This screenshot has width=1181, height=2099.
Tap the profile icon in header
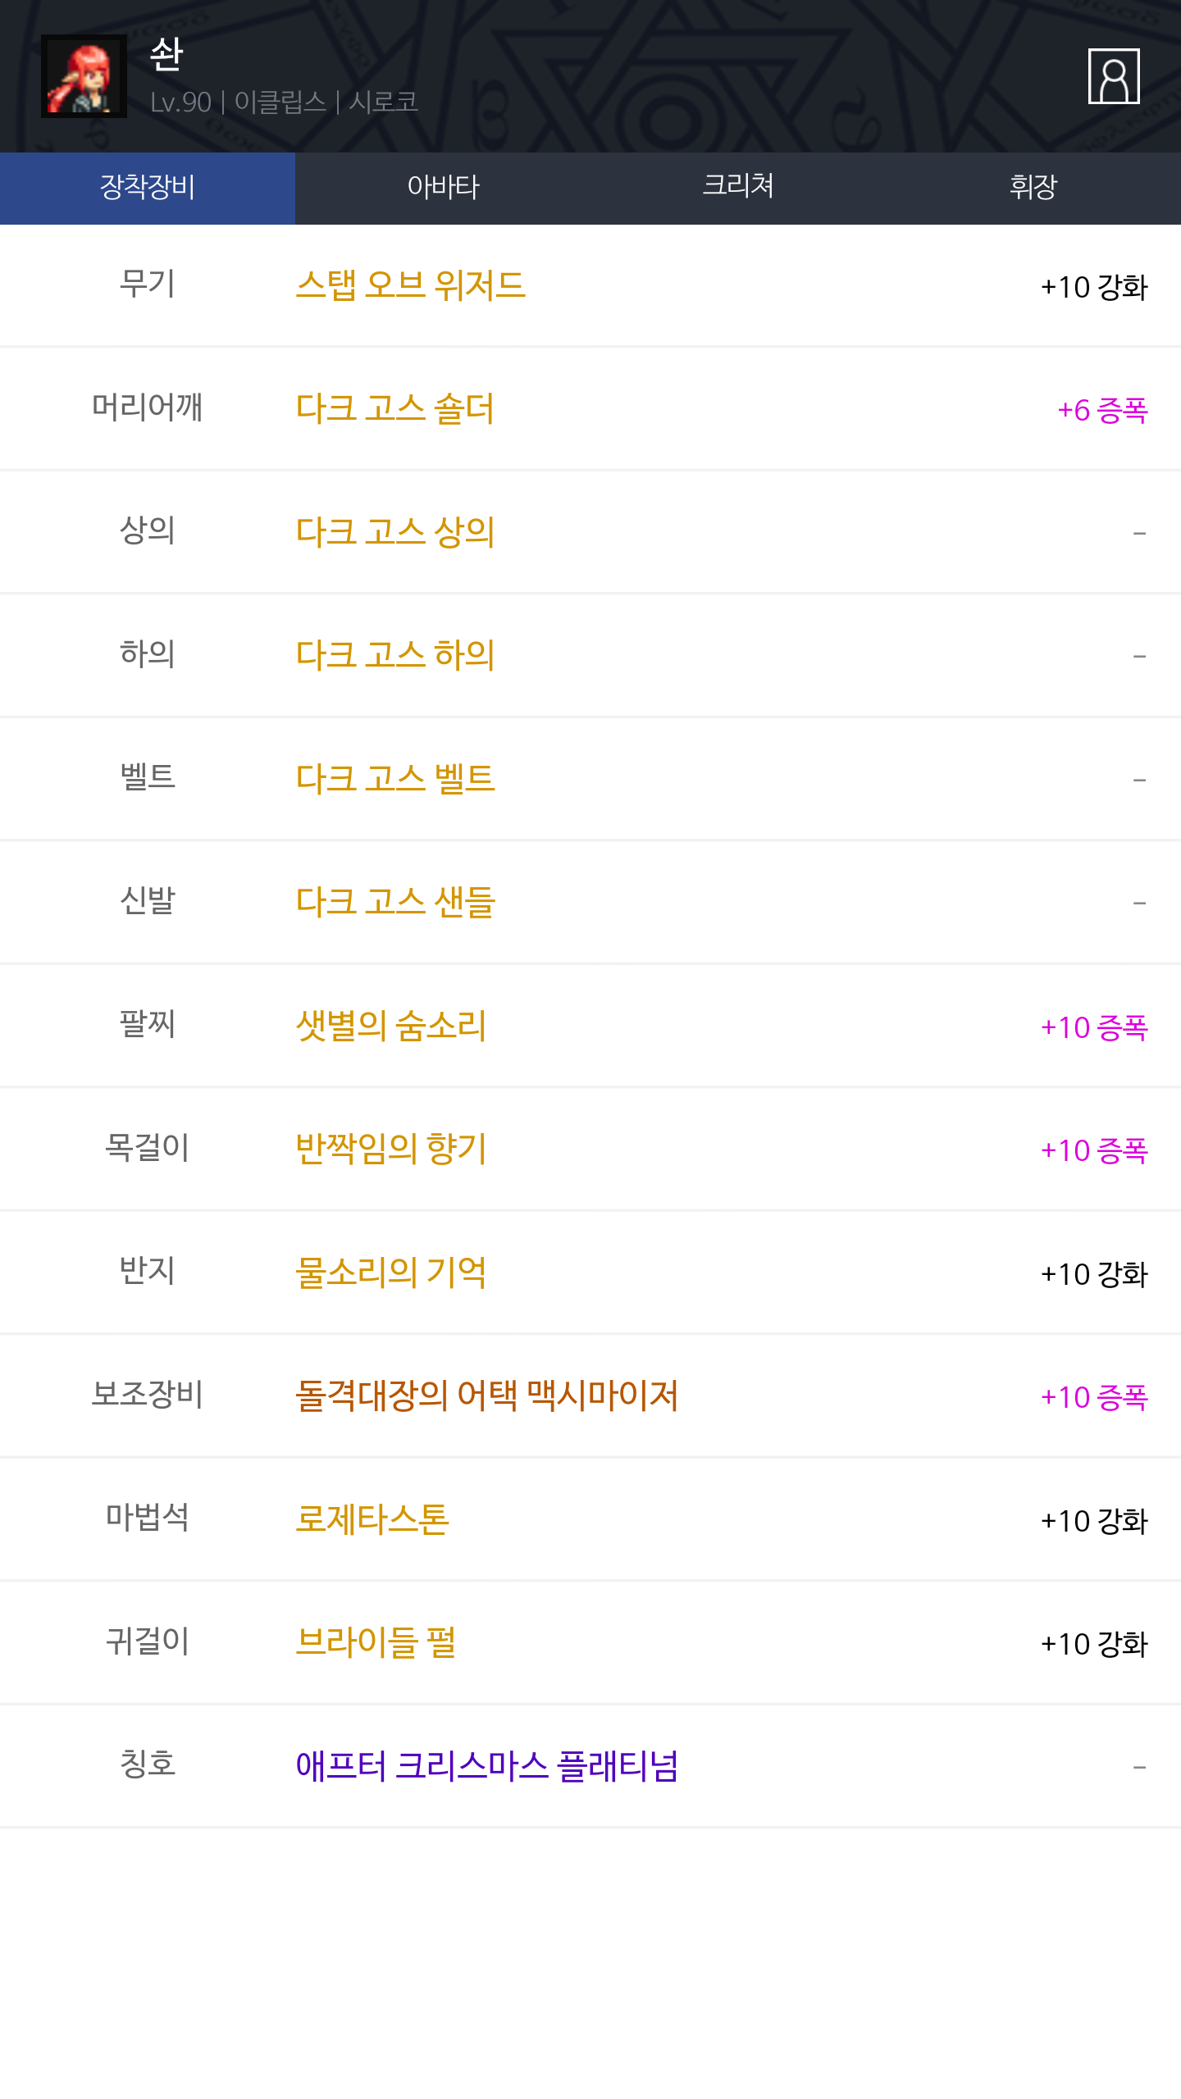(1113, 76)
